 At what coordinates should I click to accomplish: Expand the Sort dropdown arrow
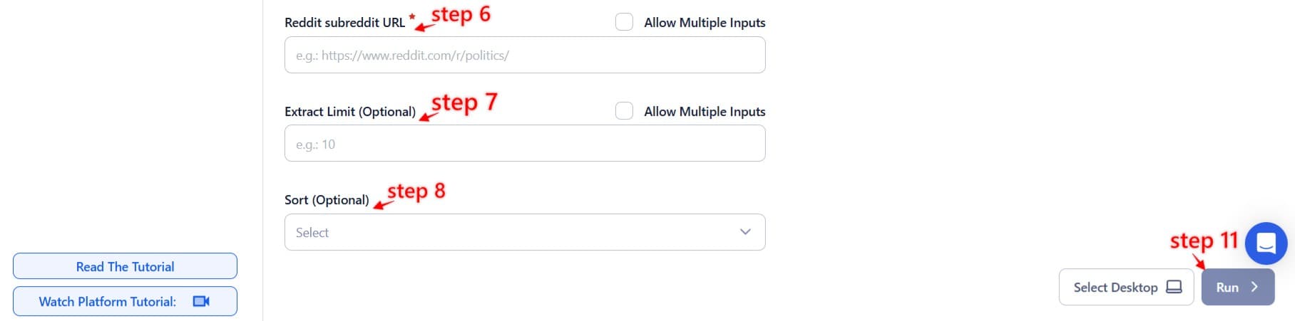(x=745, y=232)
